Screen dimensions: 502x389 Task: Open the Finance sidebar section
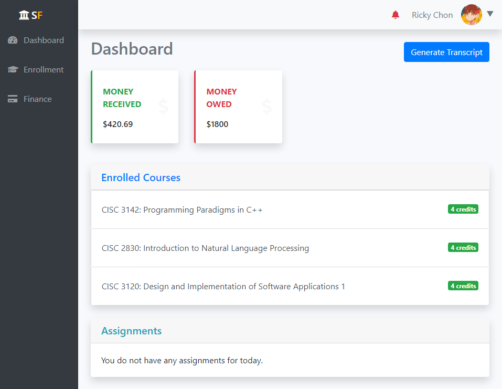(38, 99)
